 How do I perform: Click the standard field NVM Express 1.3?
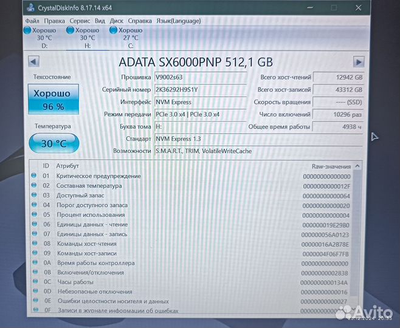pos(259,139)
